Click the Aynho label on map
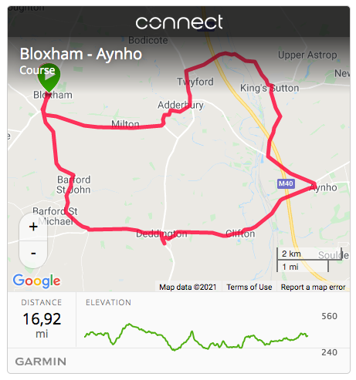Image resolution: width=356 pixels, height=380 pixels. point(324,187)
